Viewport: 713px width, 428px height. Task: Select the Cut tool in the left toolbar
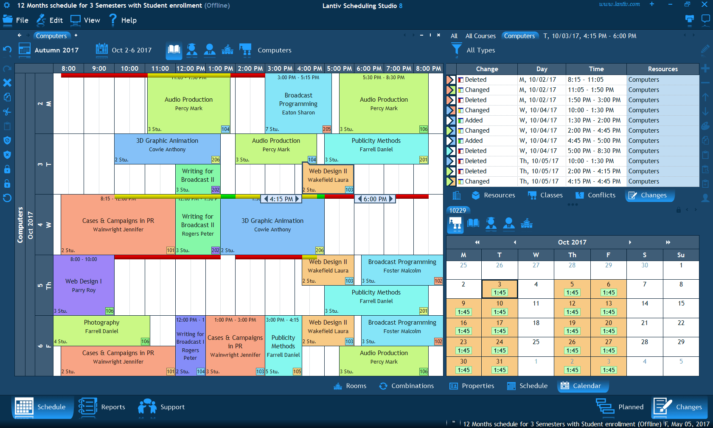coord(7,111)
